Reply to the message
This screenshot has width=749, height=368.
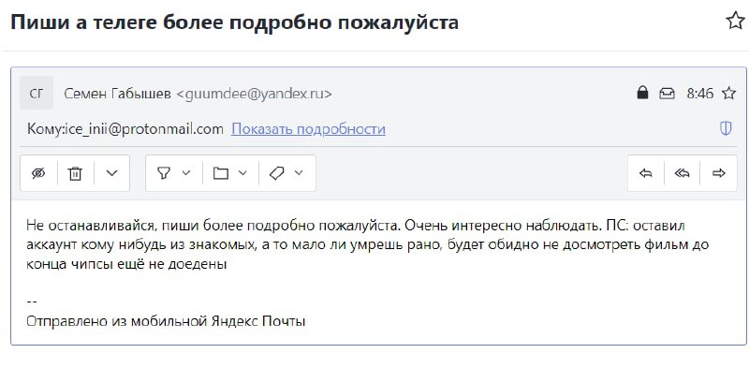click(x=646, y=173)
